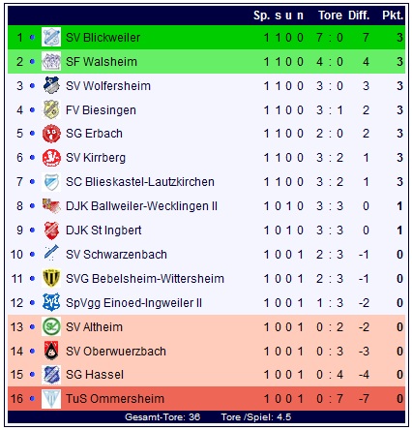
Task: Click the TuS Ommersheim logo
Action: pyautogui.click(x=51, y=399)
